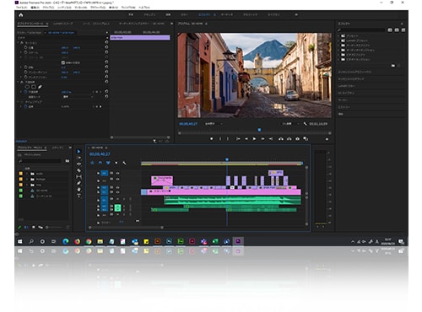Image resolution: width=422 pixels, height=312 pixels.
Task: Toggle the top video track eye output
Action: [117, 173]
